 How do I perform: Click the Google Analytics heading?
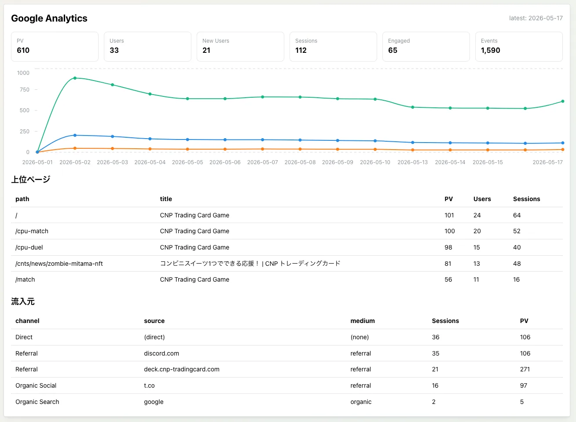click(49, 18)
